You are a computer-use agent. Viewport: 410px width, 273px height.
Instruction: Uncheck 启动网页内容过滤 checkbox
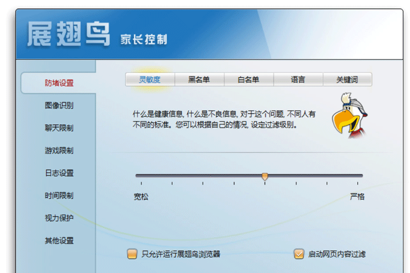[x=299, y=254]
